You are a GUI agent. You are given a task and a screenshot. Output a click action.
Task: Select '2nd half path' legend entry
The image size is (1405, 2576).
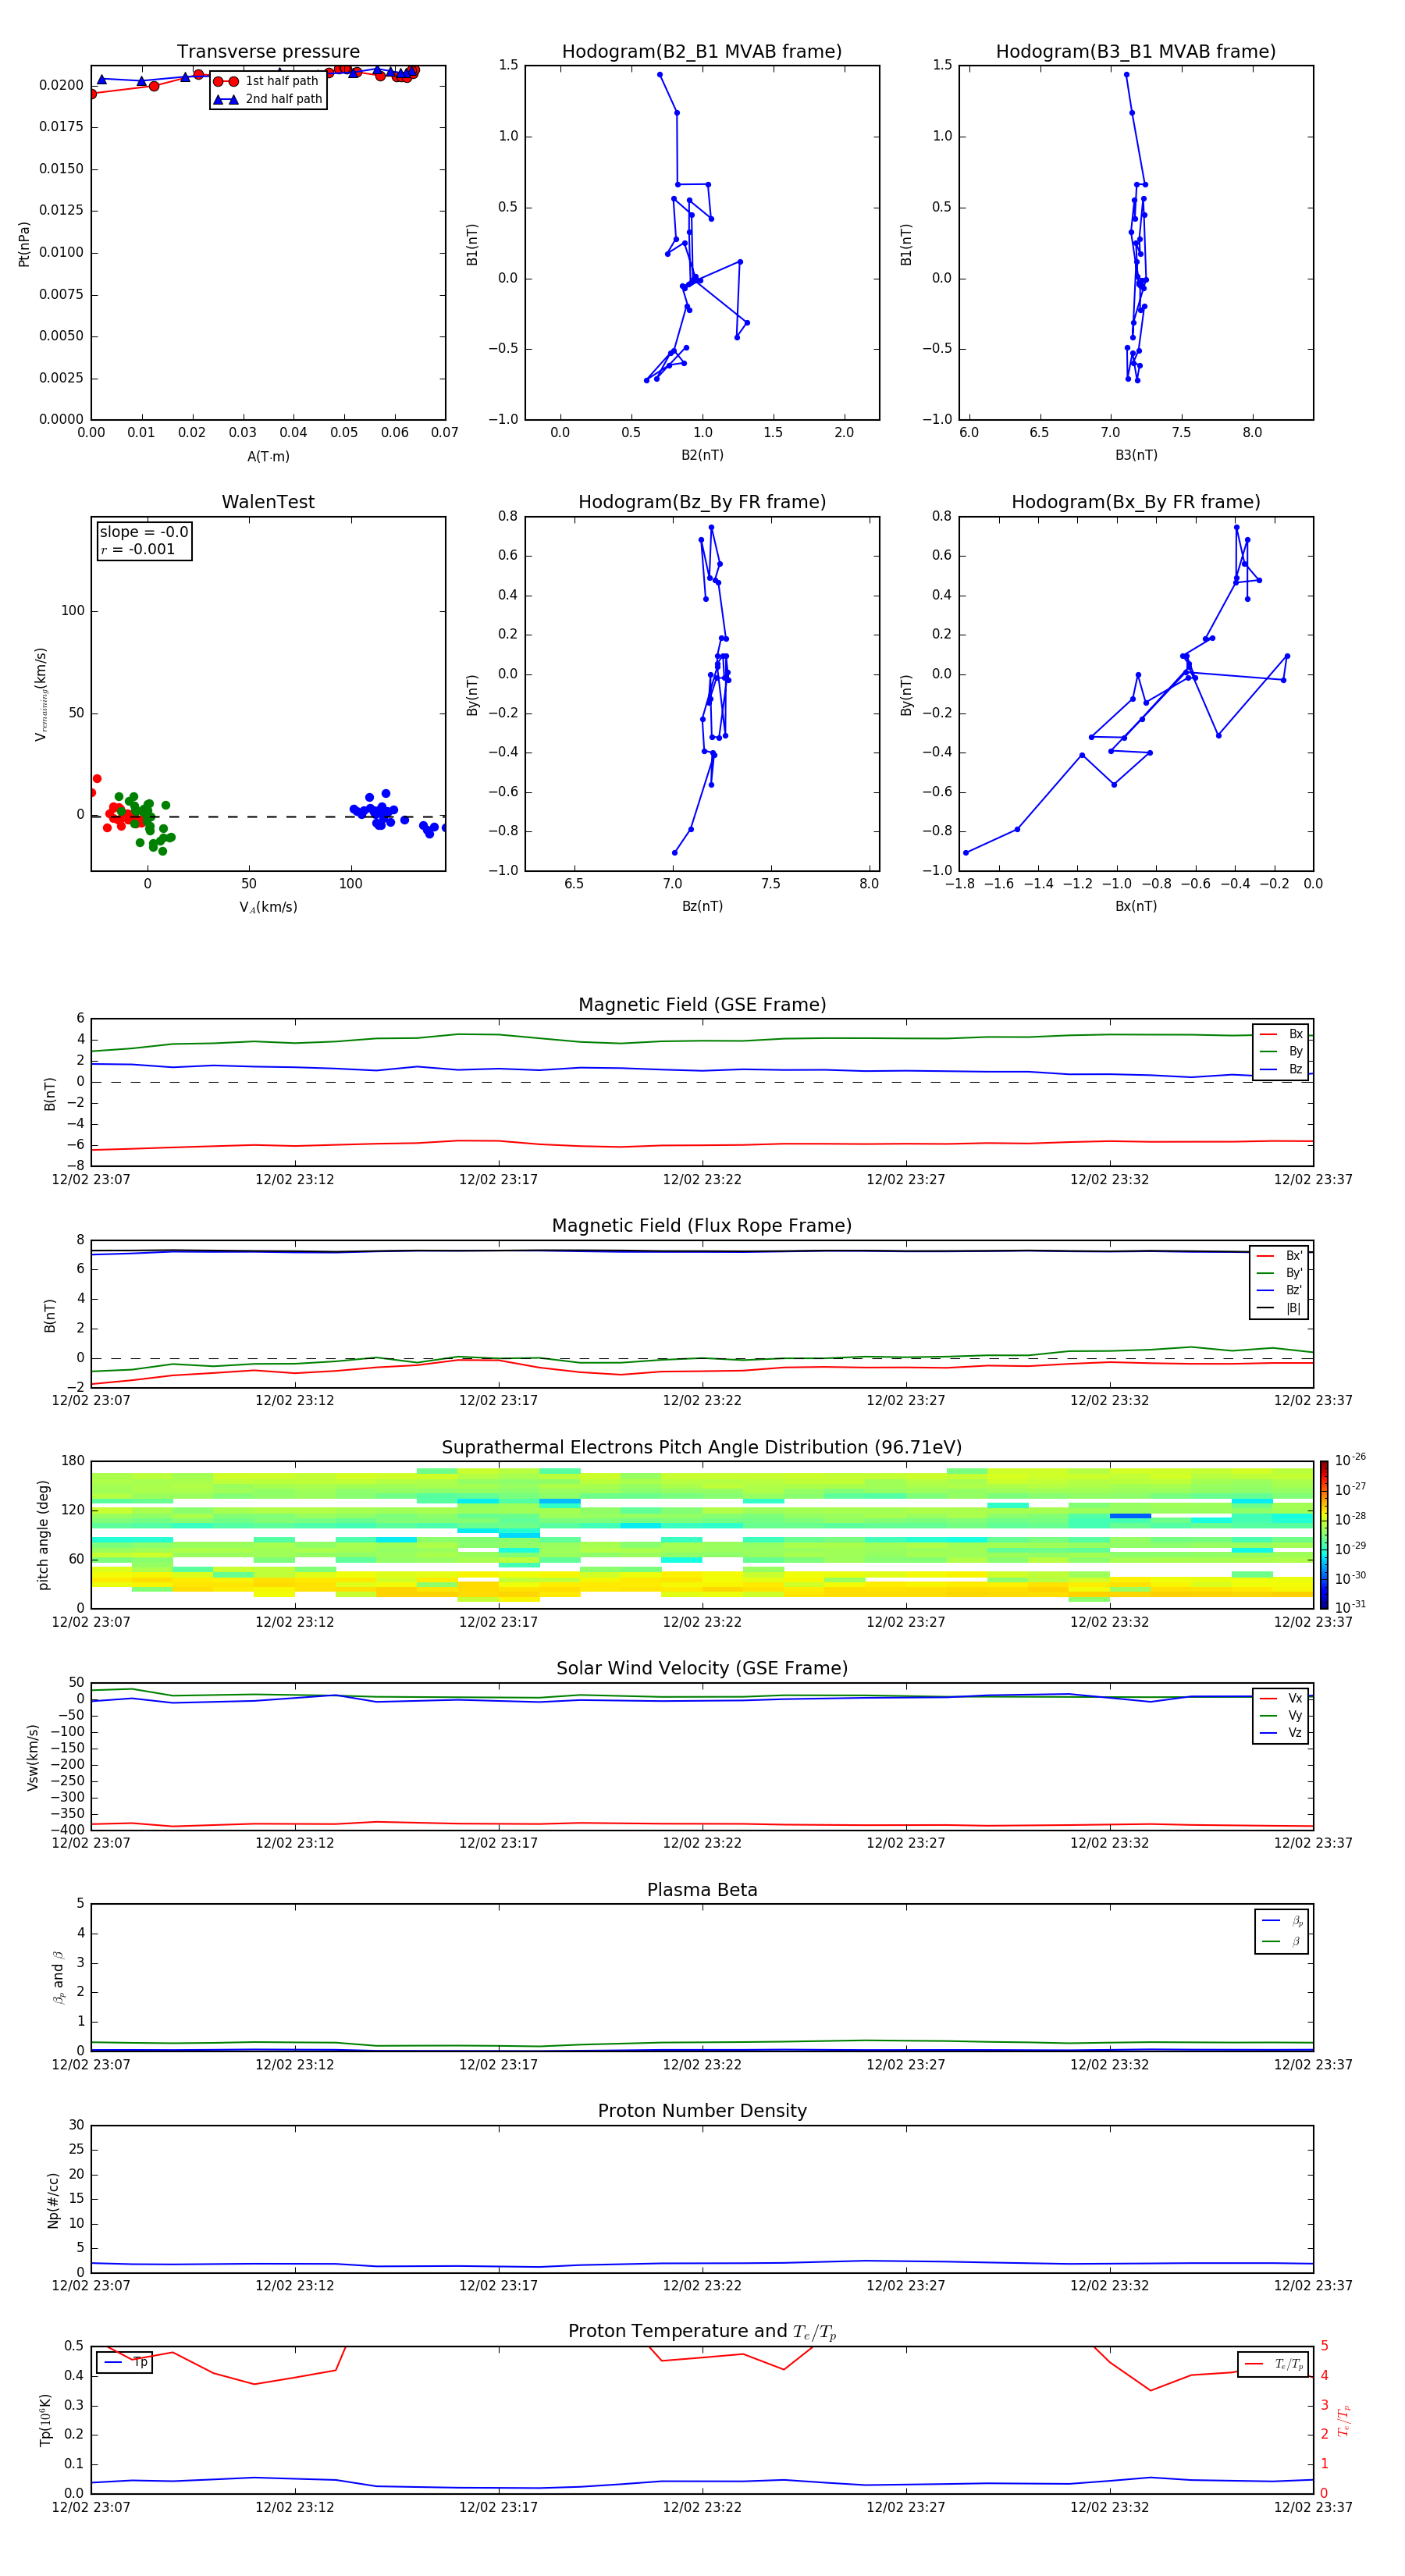(x=268, y=99)
